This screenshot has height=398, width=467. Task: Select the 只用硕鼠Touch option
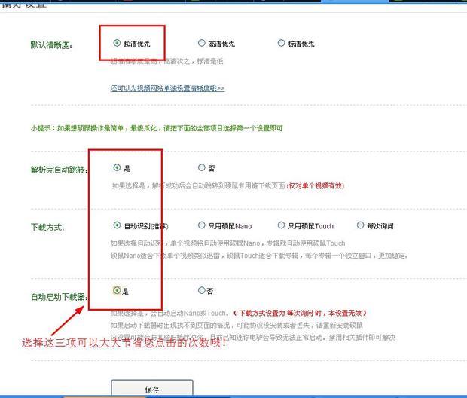(x=282, y=225)
